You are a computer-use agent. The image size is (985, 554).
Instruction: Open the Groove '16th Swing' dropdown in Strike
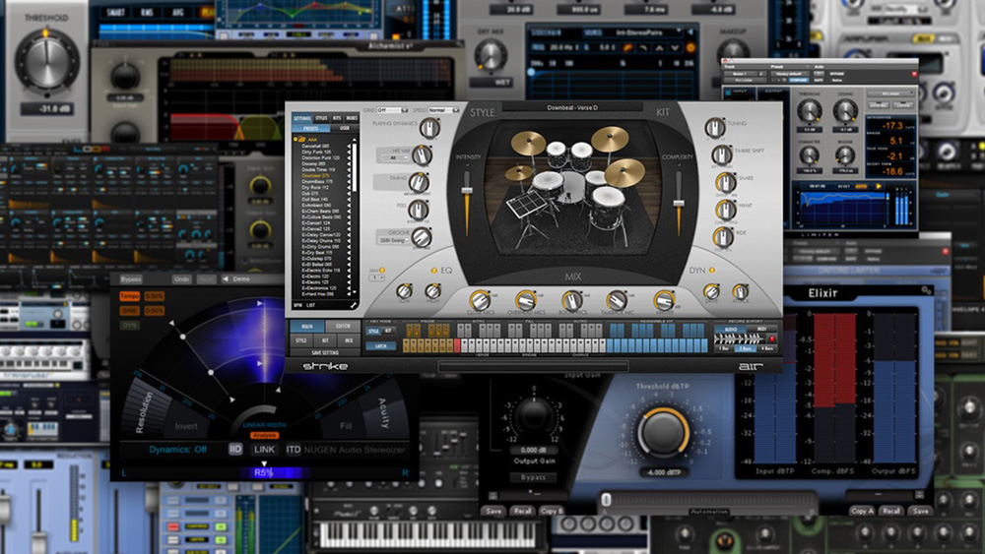click(396, 240)
